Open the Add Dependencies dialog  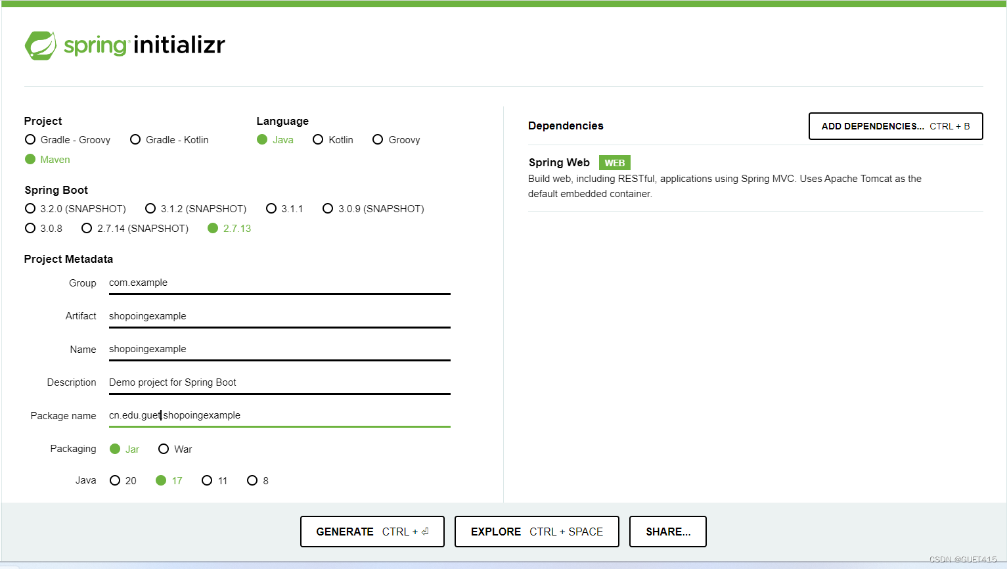(895, 126)
